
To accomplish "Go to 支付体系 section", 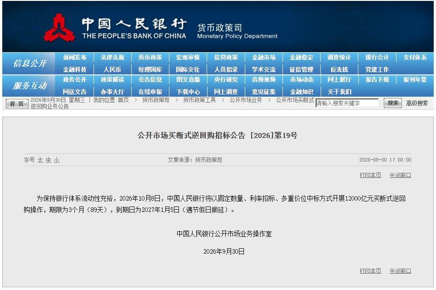I will (415, 58).
